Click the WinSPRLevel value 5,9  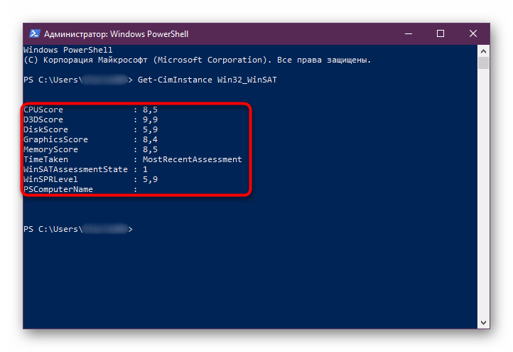coord(150,179)
